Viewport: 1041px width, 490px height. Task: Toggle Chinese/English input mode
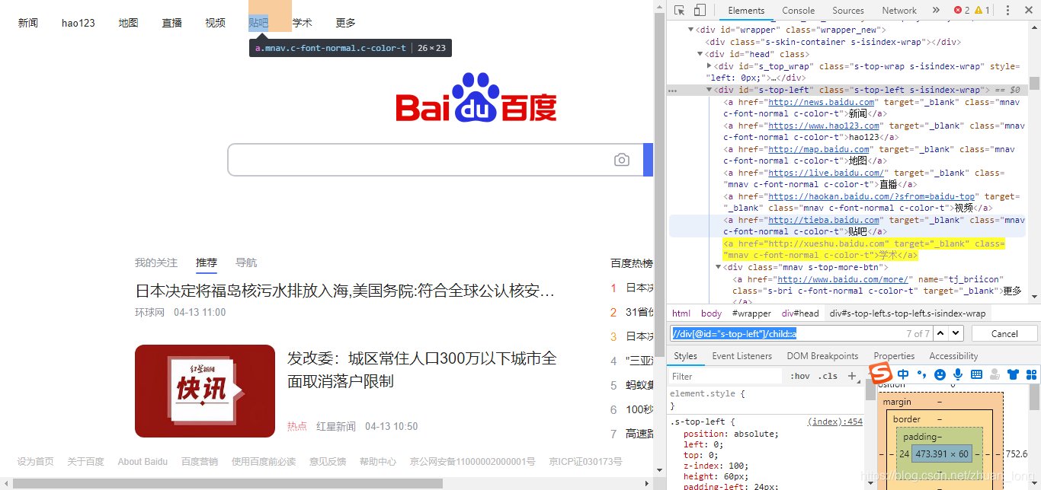[x=903, y=374]
